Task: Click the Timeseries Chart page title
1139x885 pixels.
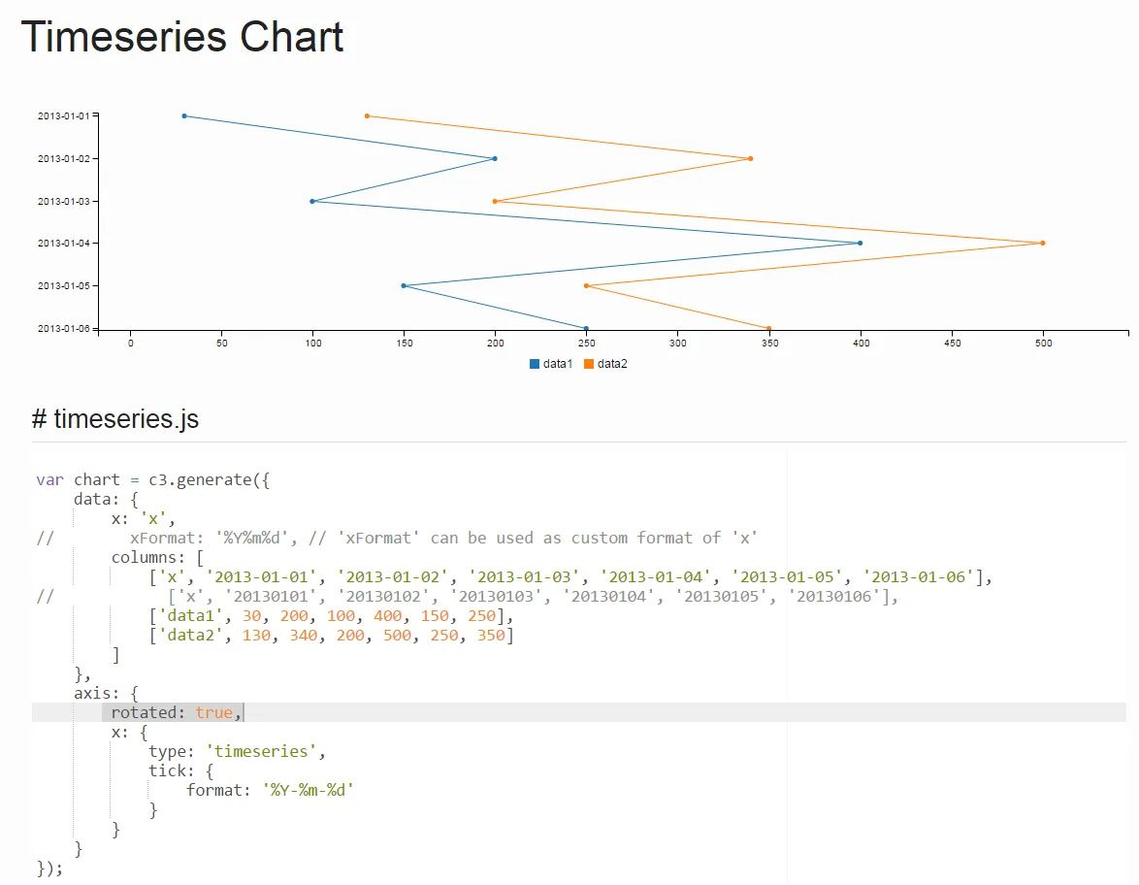Action: 182,37
